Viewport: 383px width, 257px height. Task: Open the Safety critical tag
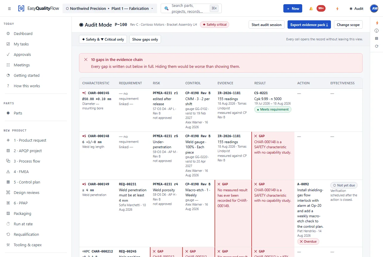(x=215, y=25)
